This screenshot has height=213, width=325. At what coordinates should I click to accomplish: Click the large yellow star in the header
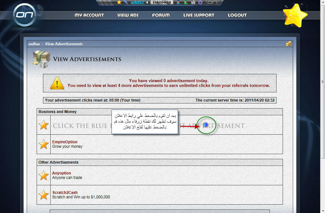point(295,16)
